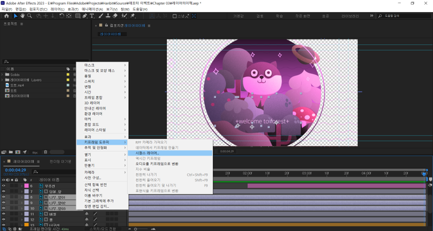Toggle the shy switch on layer 11 버섯

coord(87,214)
